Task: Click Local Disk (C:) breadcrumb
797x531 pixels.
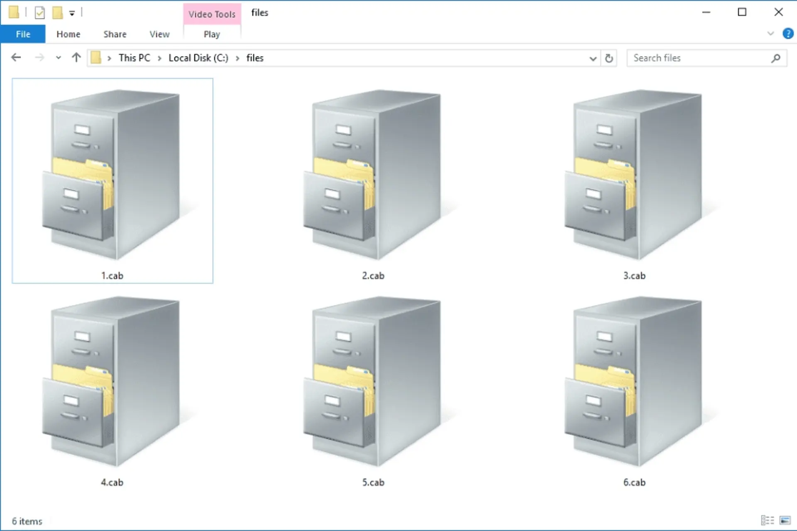Action: pos(198,58)
